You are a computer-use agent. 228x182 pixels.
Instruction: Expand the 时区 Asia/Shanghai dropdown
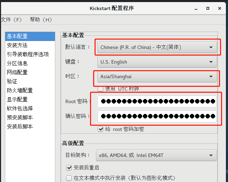[x=157, y=76]
